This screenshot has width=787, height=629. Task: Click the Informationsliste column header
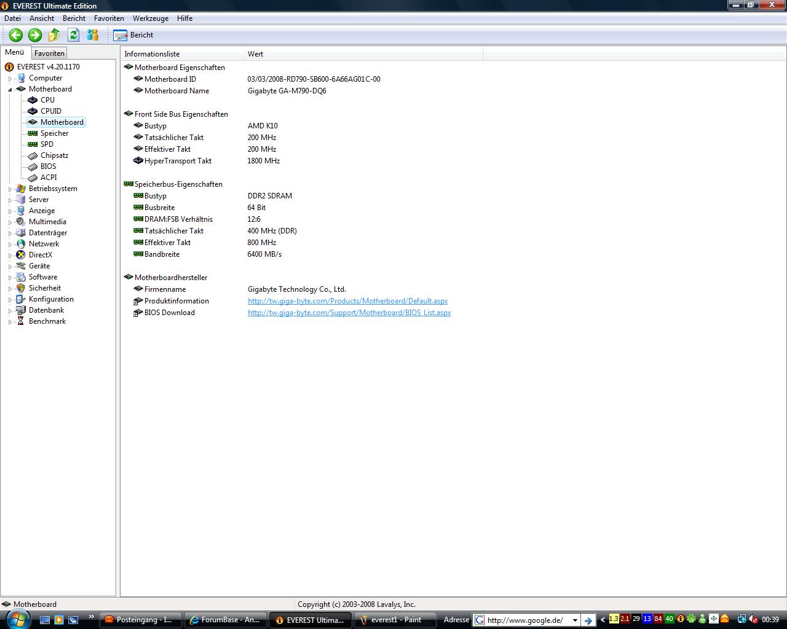pyautogui.click(x=182, y=54)
